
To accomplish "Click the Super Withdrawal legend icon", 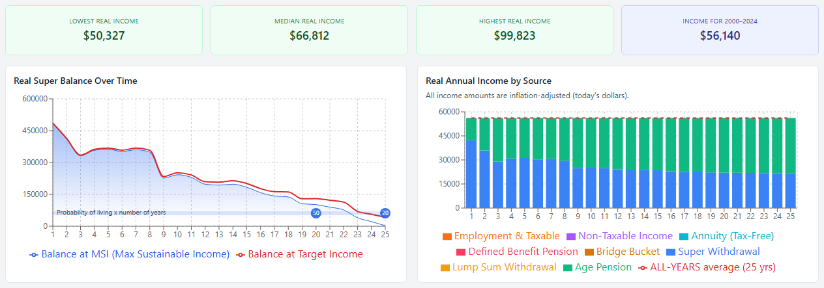I will pos(670,252).
